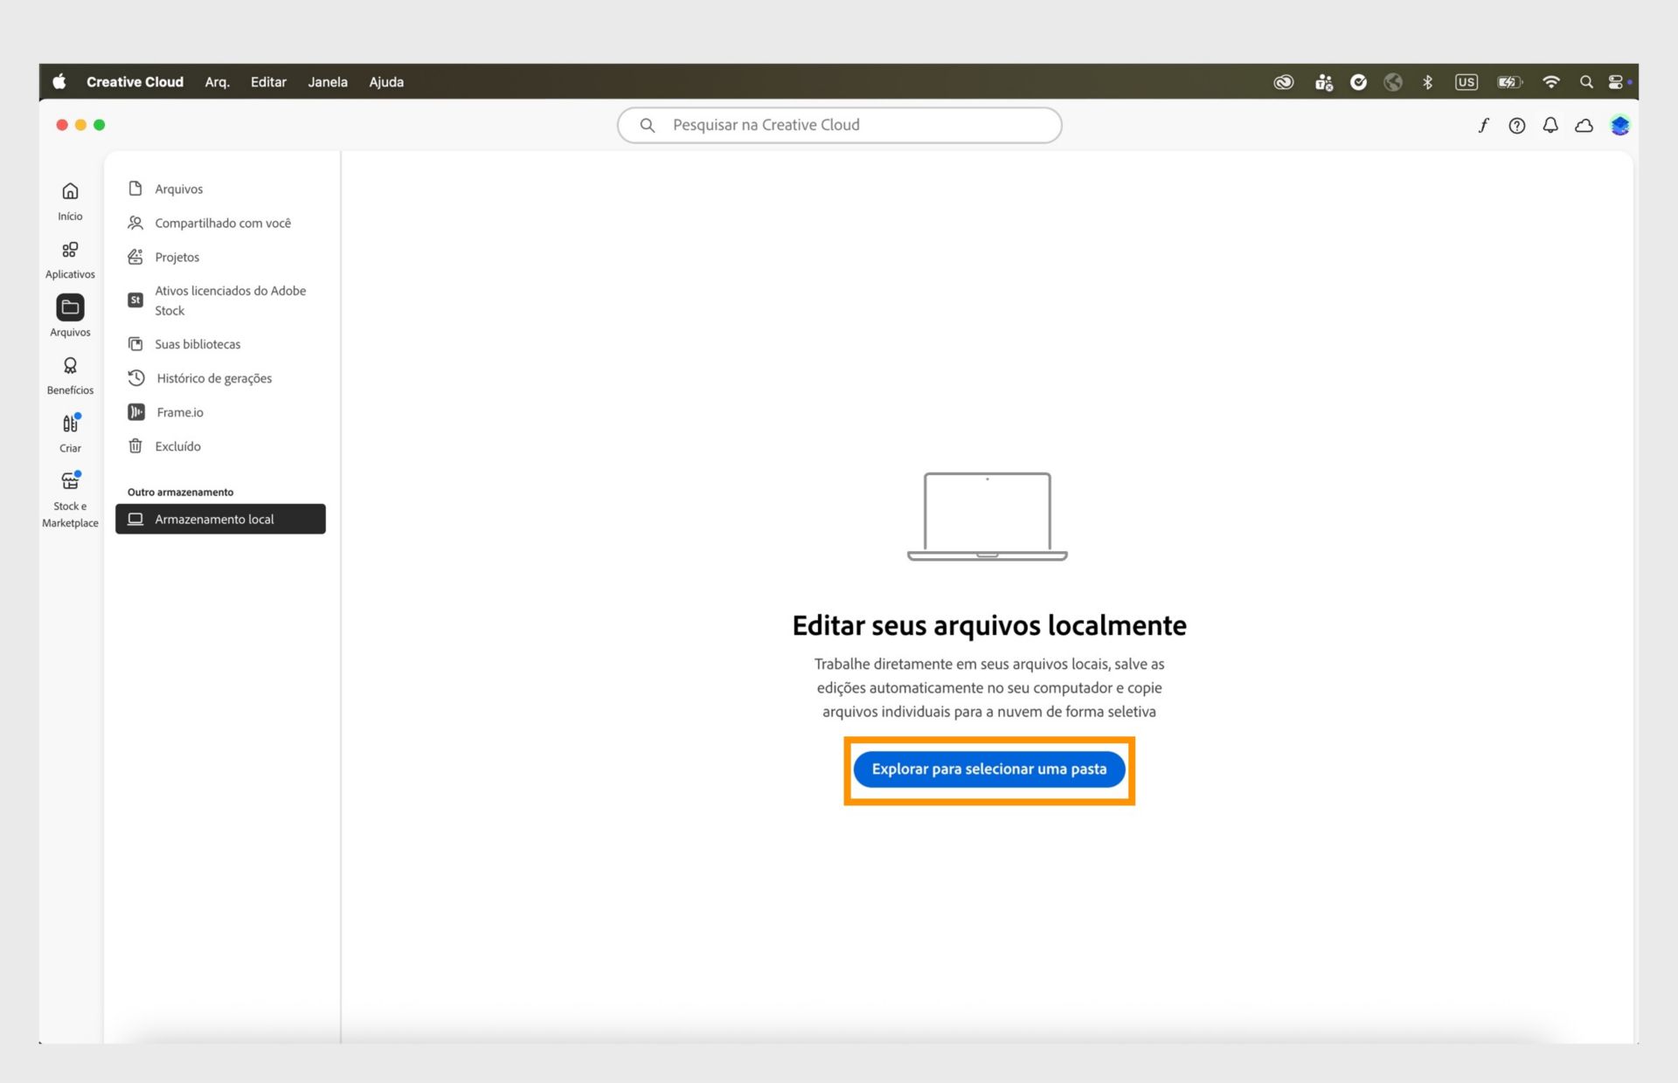The height and width of the screenshot is (1083, 1678).
Task: Focus the Pesquisar na Creative Cloud field
Action: click(839, 125)
